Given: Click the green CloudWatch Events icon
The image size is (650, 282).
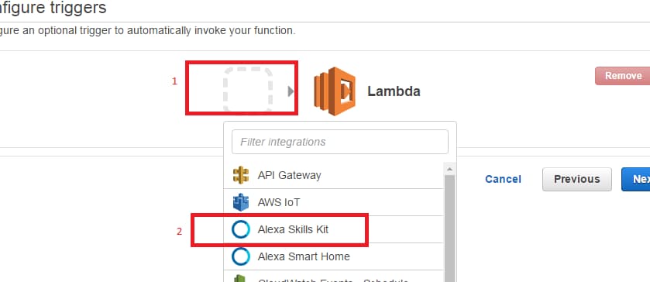Looking at the screenshot, I should [x=241, y=279].
